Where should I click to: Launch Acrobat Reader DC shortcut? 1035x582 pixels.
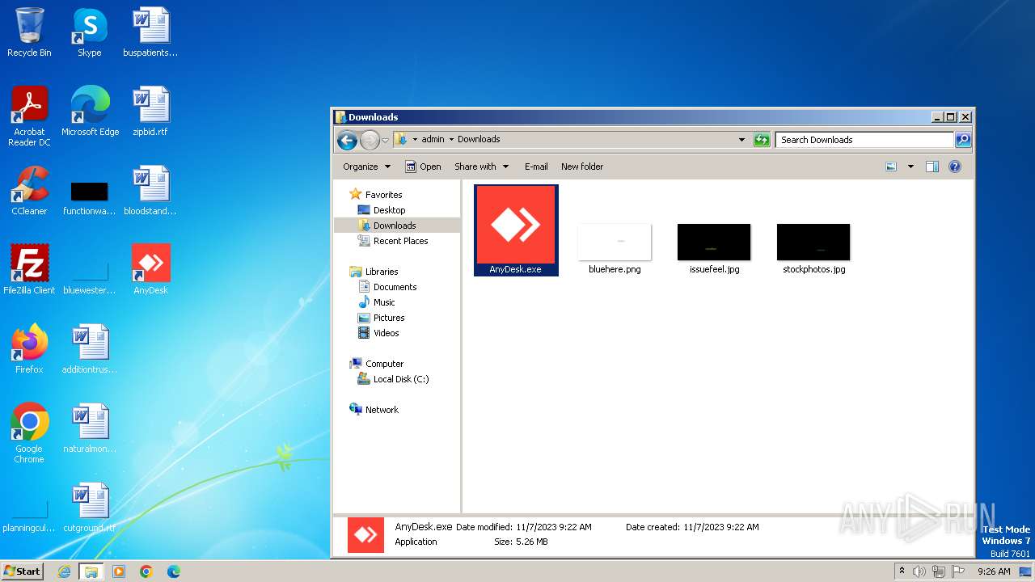tap(29, 116)
